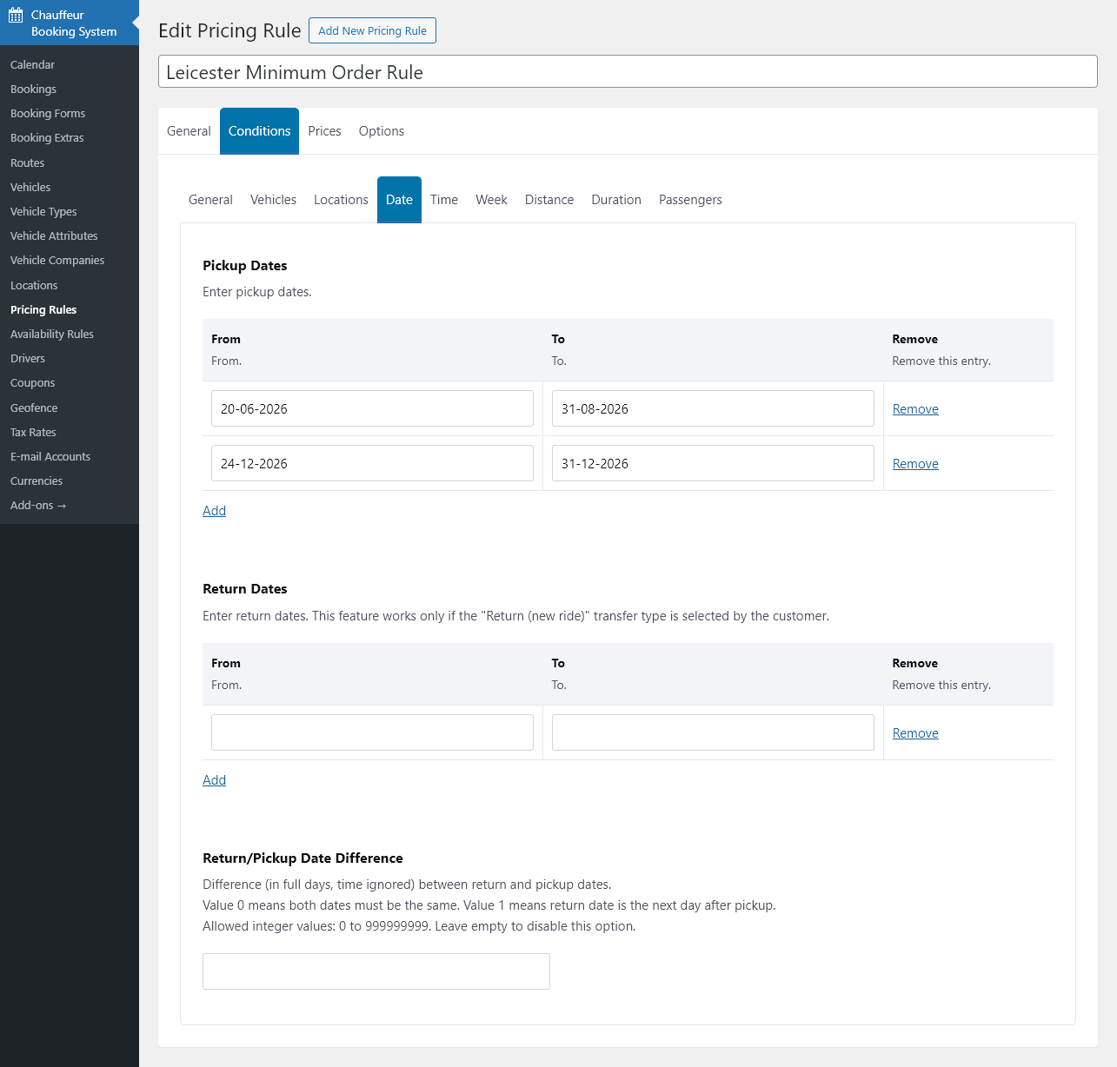Click the empty return dates From field
1117x1067 pixels.
point(372,732)
